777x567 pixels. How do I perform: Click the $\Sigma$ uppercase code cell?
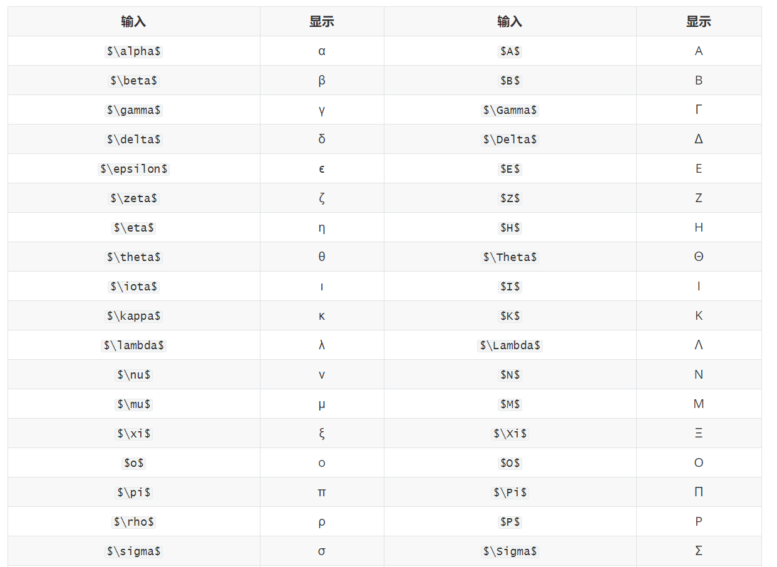[510, 551]
